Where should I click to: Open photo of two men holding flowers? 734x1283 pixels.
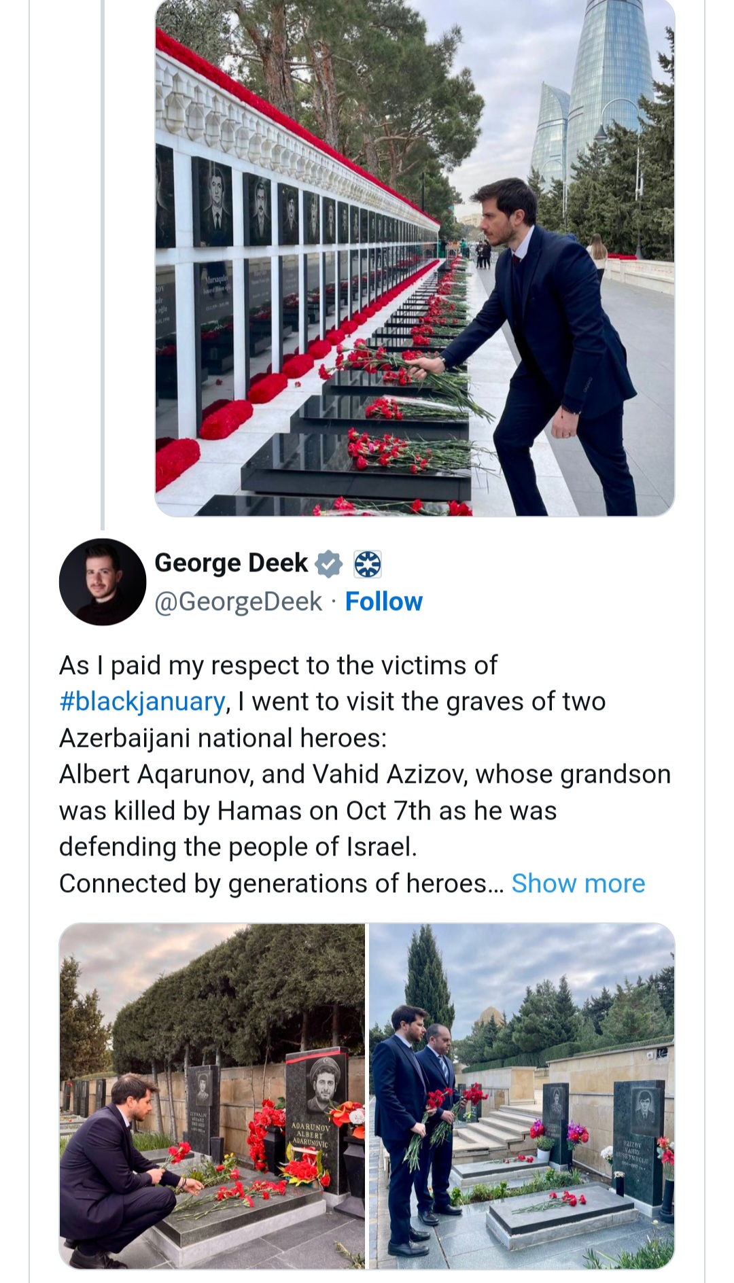point(522,1096)
